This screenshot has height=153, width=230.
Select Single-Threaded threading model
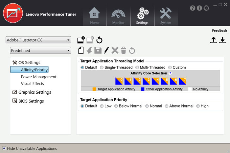point(102,67)
